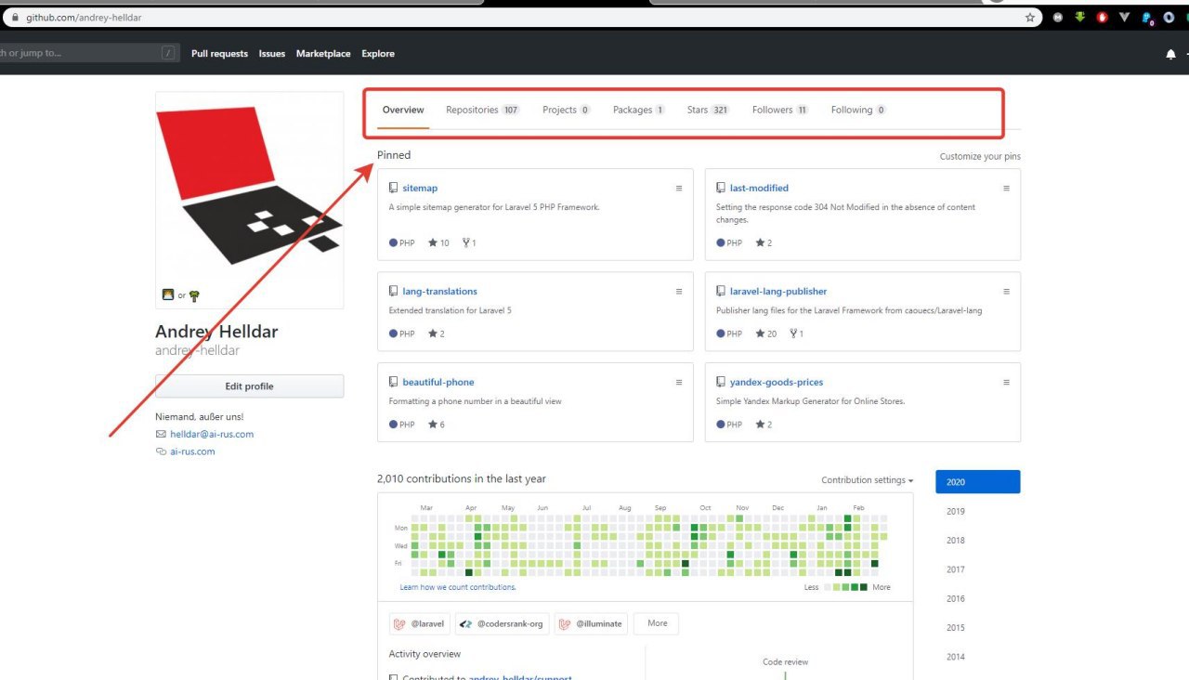Open Marketplace in top navigation
Viewport: 1189px width, 680px height.
tap(323, 54)
